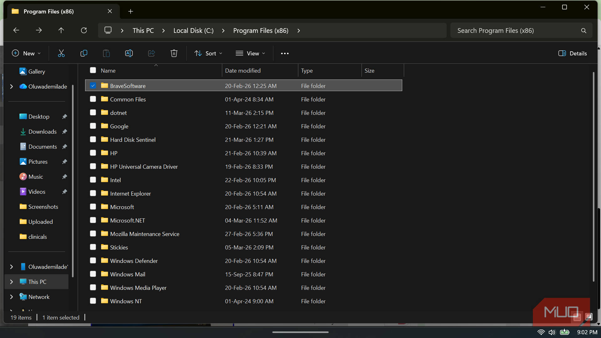Click the Paste clipboard icon
601x338 pixels.
click(106, 54)
